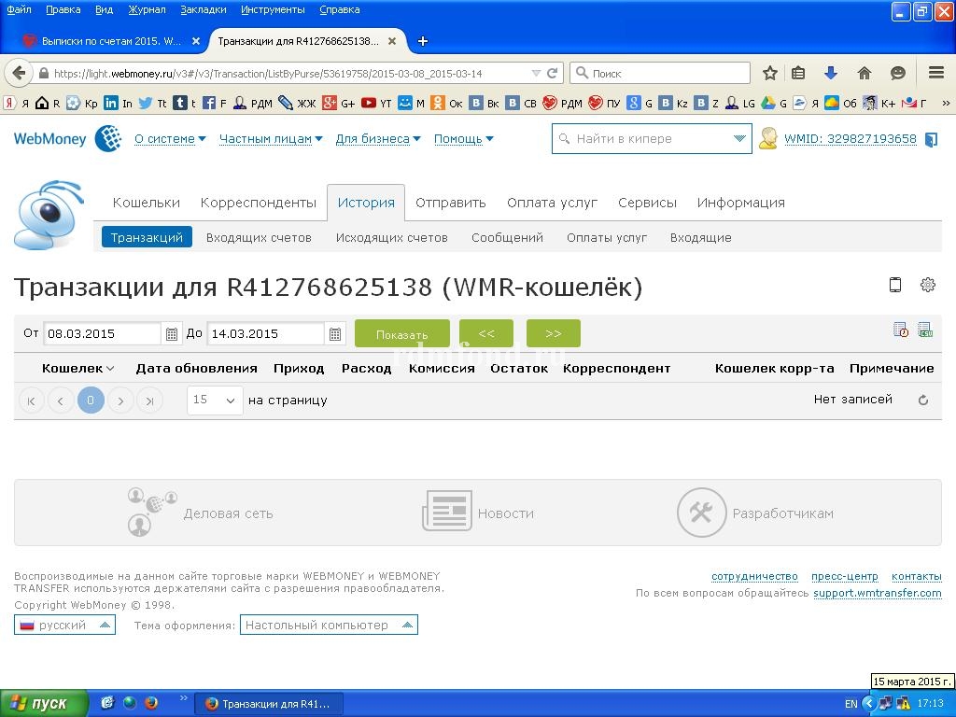Viewport: 956px width, 717px height.
Task: Sort by the Дата обновления column header
Action: 196,368
